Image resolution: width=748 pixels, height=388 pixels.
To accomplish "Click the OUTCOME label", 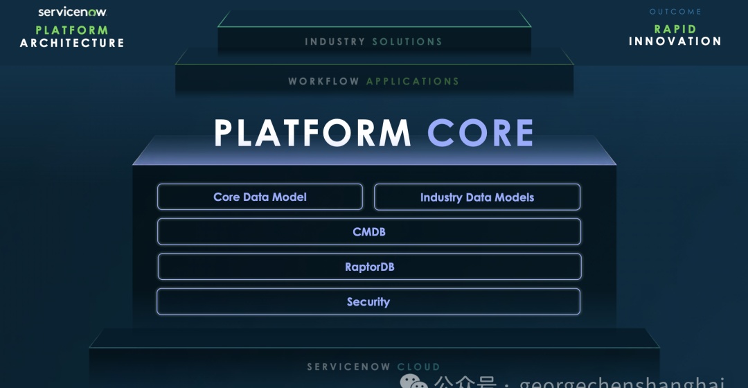I will pos(675,12).
